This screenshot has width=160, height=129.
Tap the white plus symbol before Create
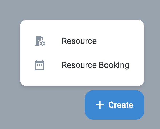click(x=100, y=105)
